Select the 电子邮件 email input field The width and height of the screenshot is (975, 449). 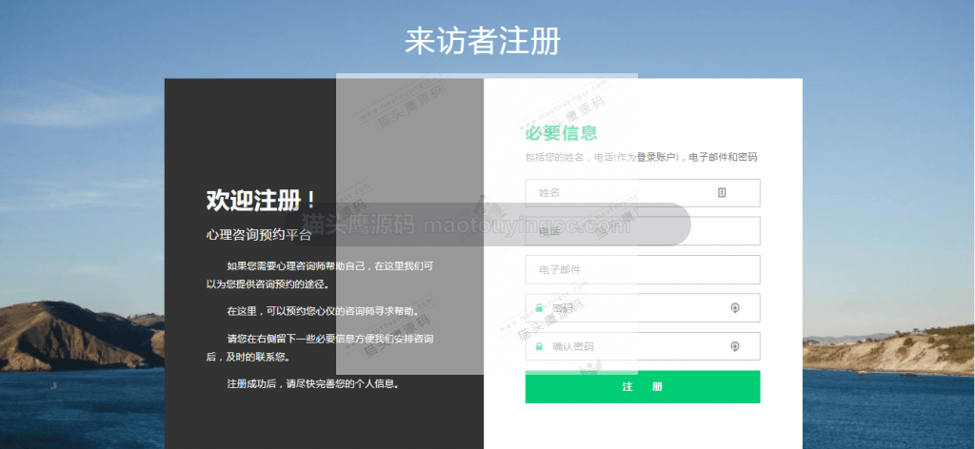click(643, 269)
